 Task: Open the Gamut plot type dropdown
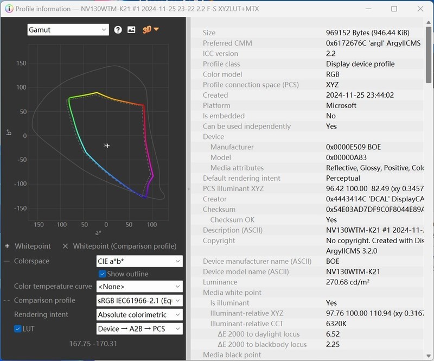click(x=68, y=30)
